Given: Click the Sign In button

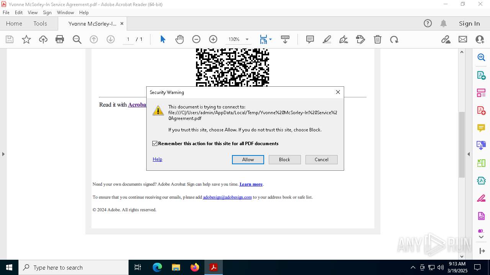Looking at the screenshot, I should 469,23.
